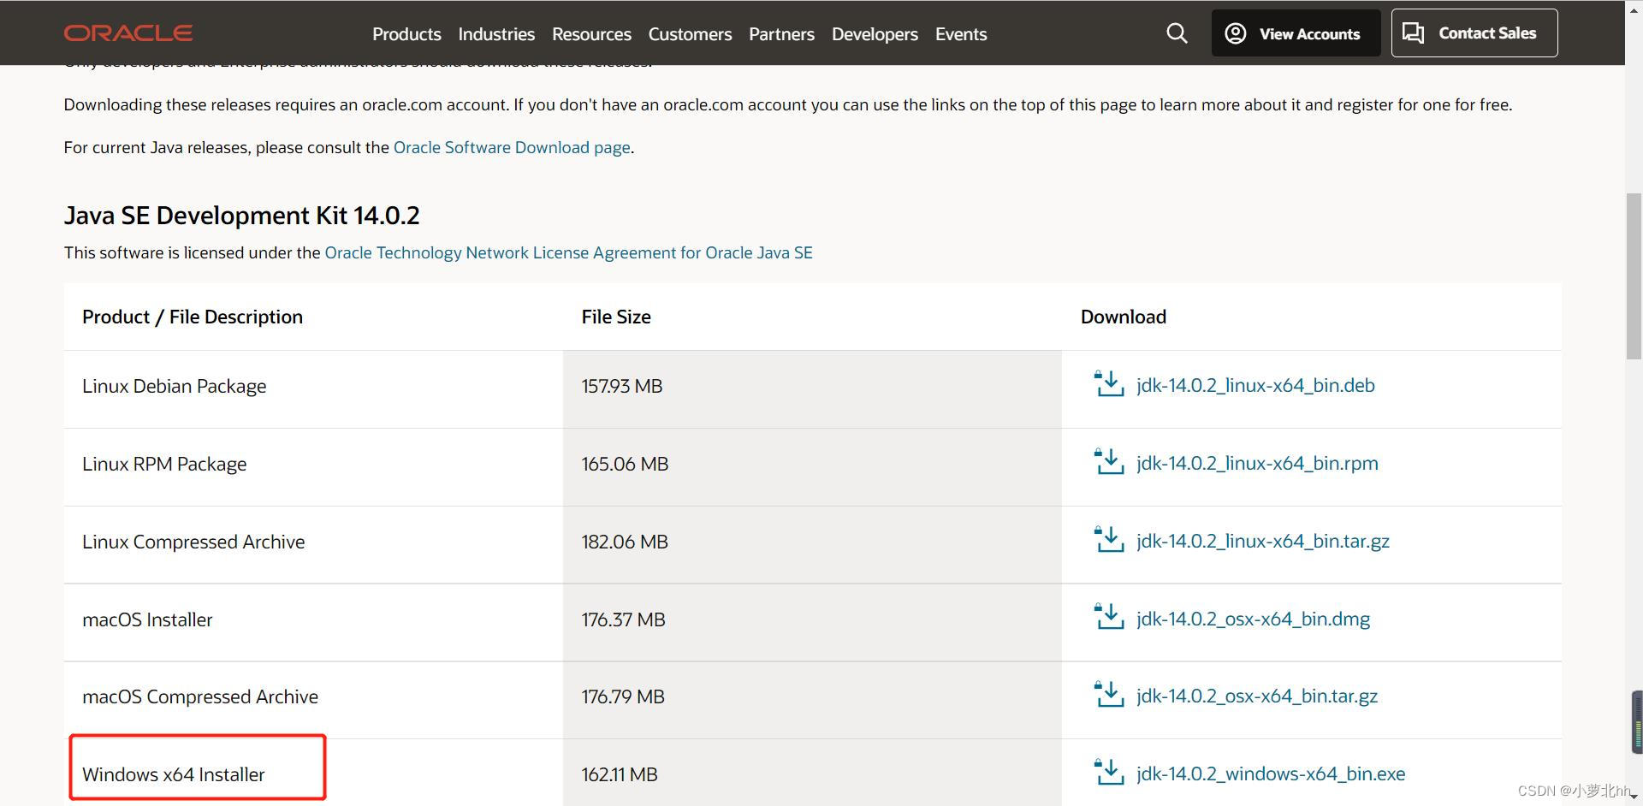Click the Product / File Description column header
Image resolution: width=1643 pixels, height=806 pixels.
tap(193, 317)
